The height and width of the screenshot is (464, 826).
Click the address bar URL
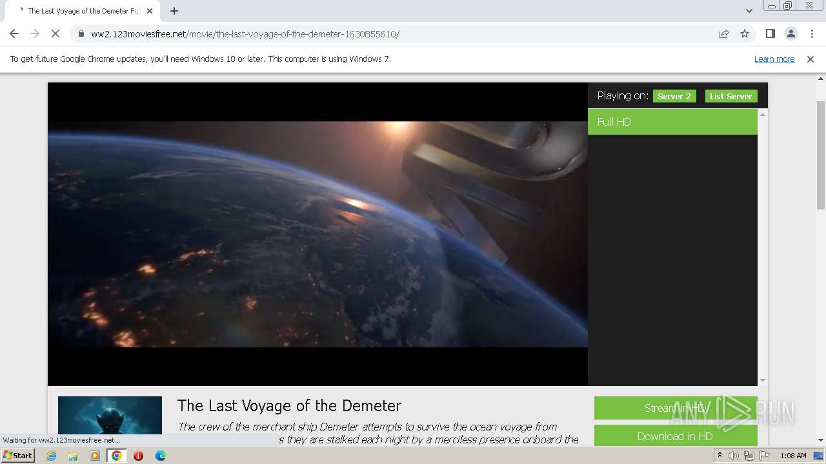pyautogui.click(x=245, y=34)
